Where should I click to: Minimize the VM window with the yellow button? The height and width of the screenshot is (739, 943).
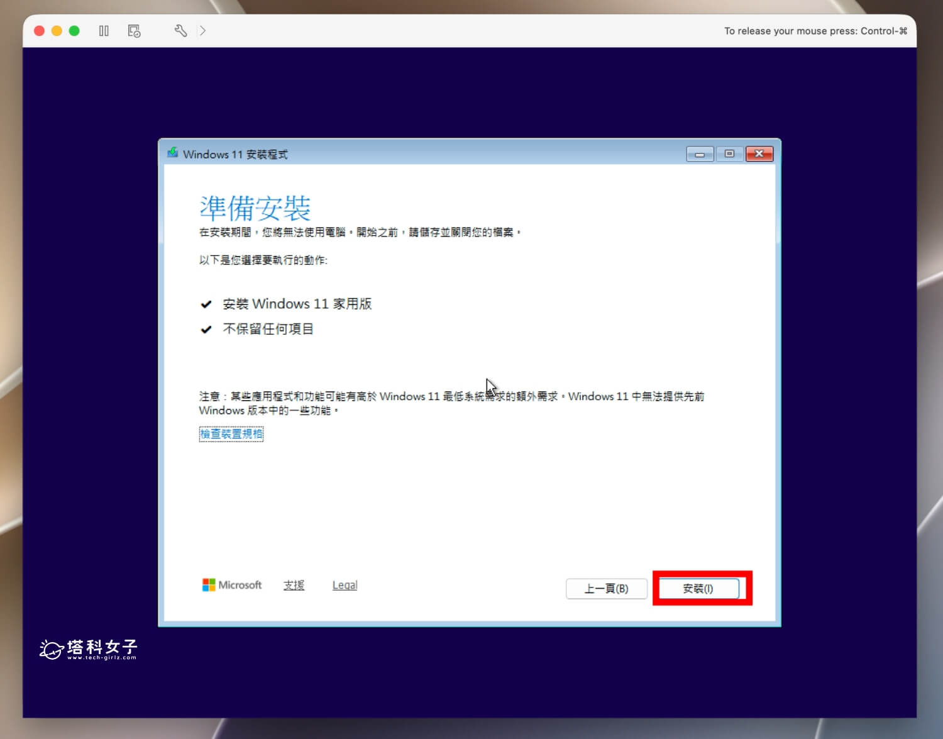(x=57, y=31)
